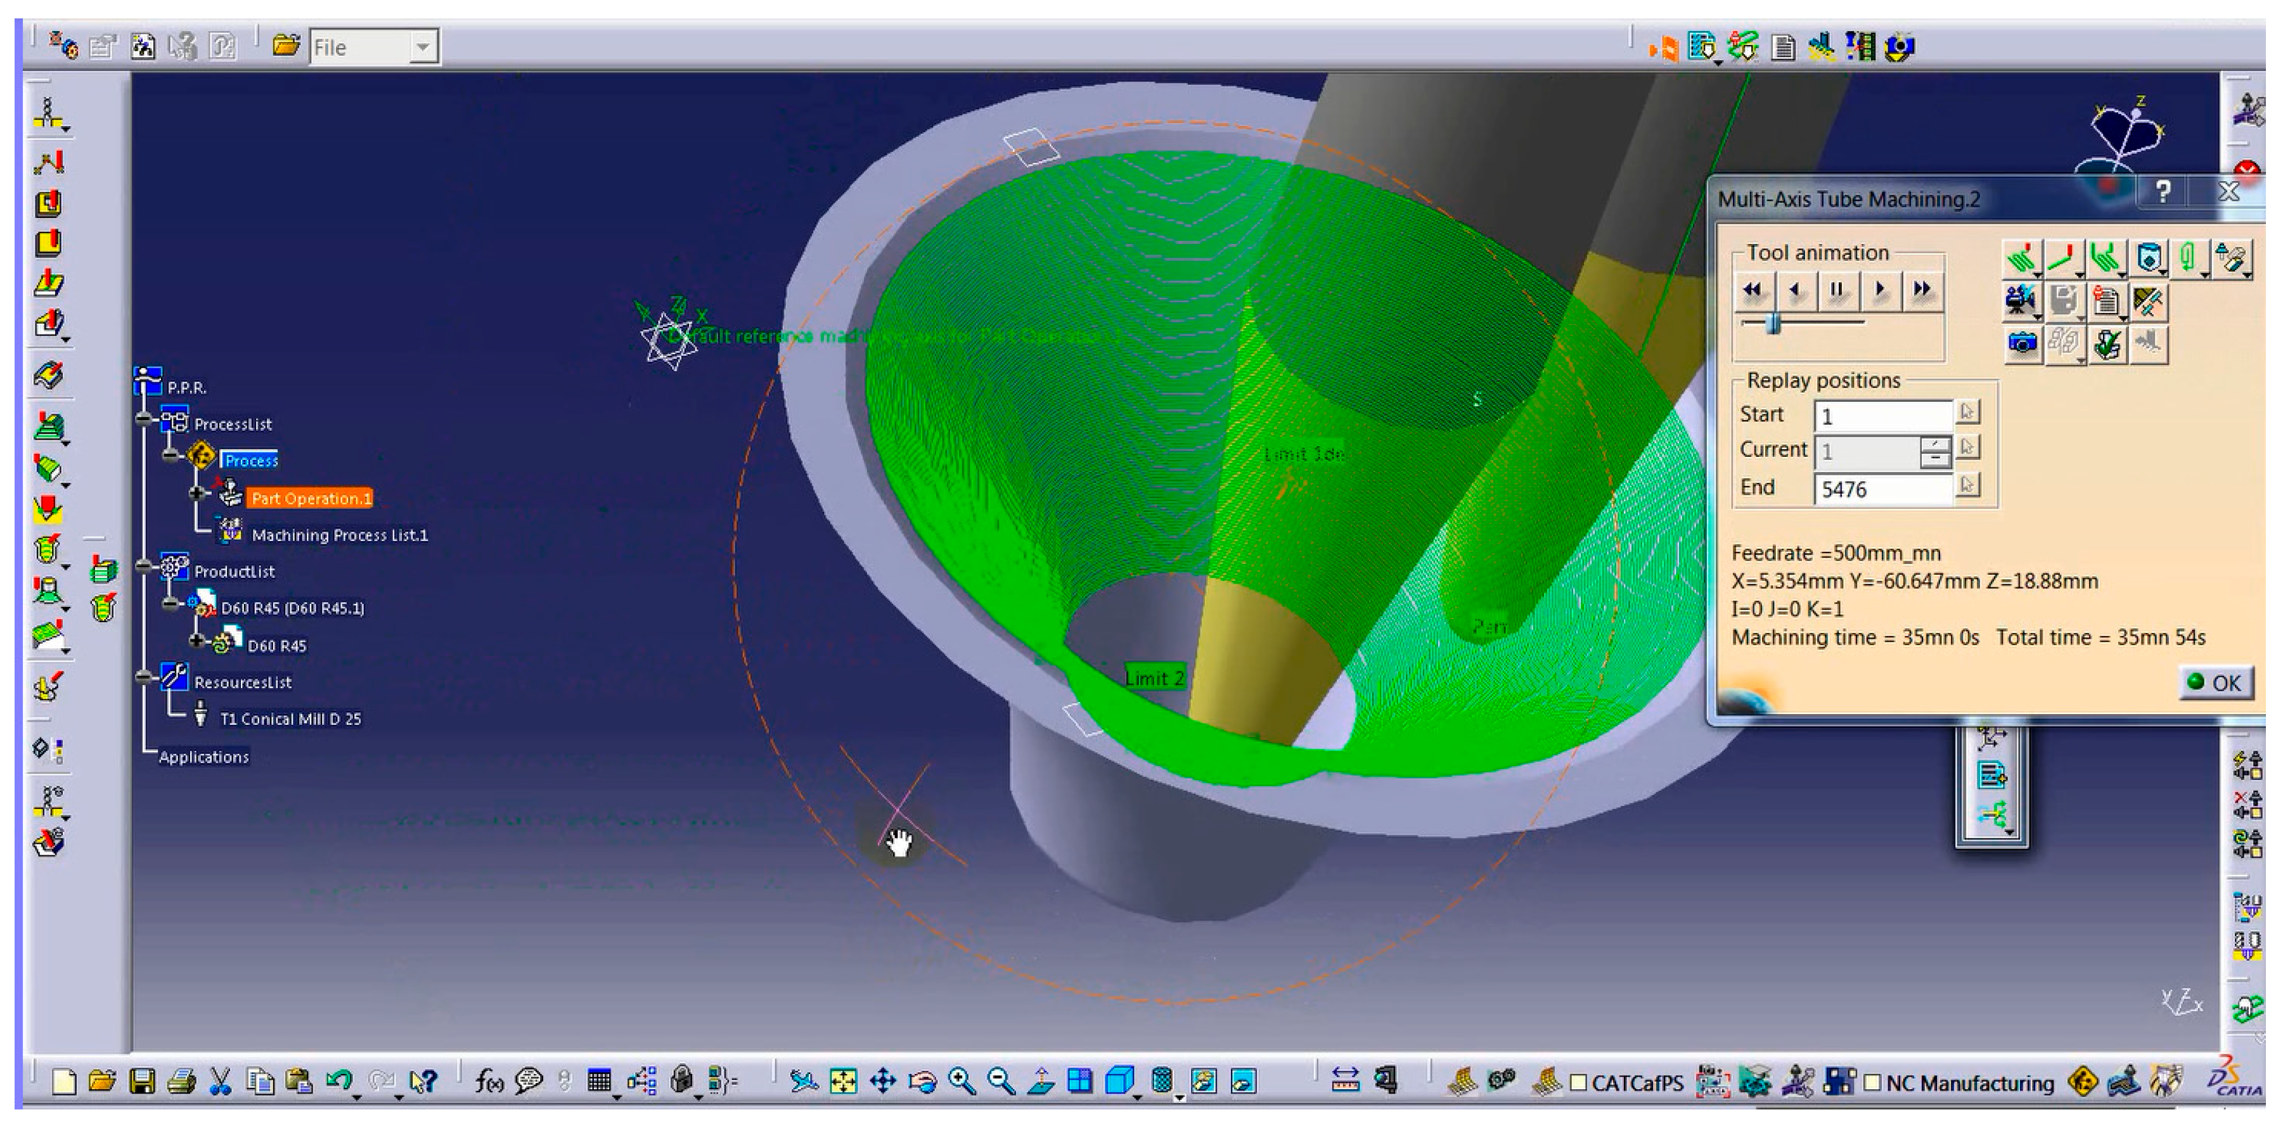
Task: Open the File dropdown in toolbar
Action: pyautogui.click(x=424, y=46)
